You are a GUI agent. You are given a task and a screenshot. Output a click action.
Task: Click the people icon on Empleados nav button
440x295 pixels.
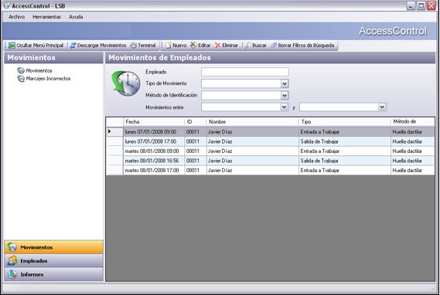point(12,260)
